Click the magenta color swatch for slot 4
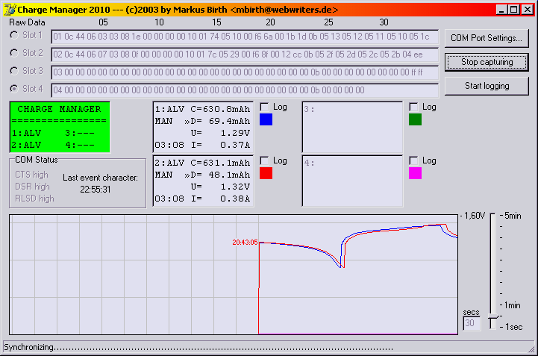This screenshot has width=538, height=356. point(416,173)
